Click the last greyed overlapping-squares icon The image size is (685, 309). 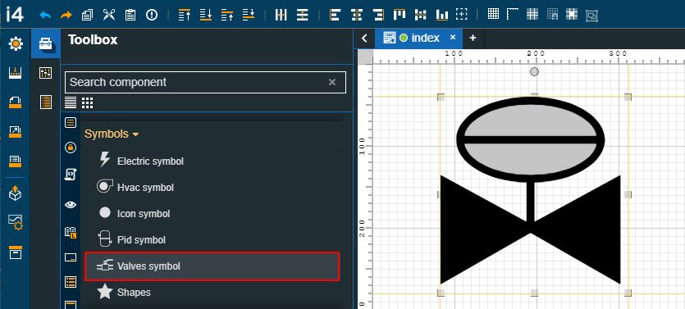592,16
